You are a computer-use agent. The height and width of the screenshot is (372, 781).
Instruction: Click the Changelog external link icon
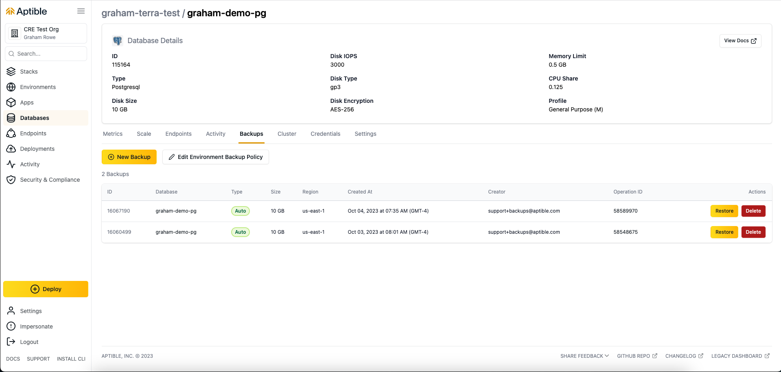point(701,356)
